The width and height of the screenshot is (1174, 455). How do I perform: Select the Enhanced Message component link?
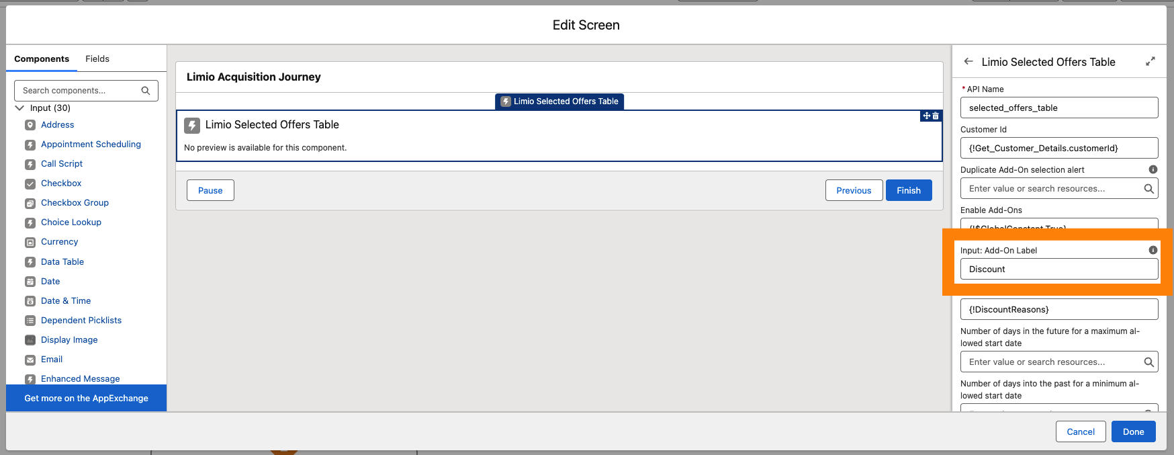[x=81, y=379]
